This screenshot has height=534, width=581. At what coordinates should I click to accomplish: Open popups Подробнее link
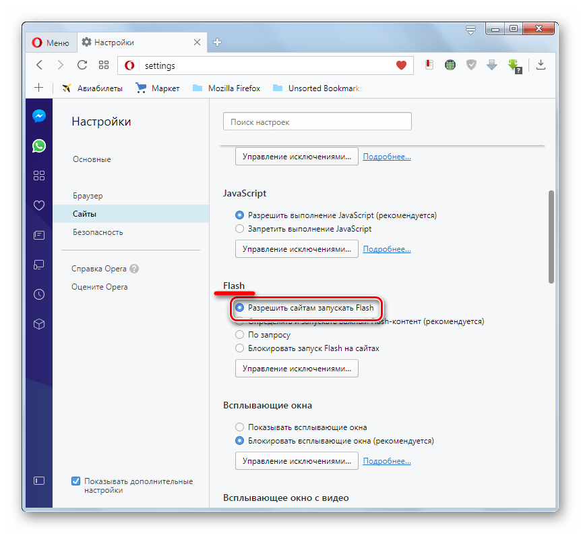click(x=387, y=461)
